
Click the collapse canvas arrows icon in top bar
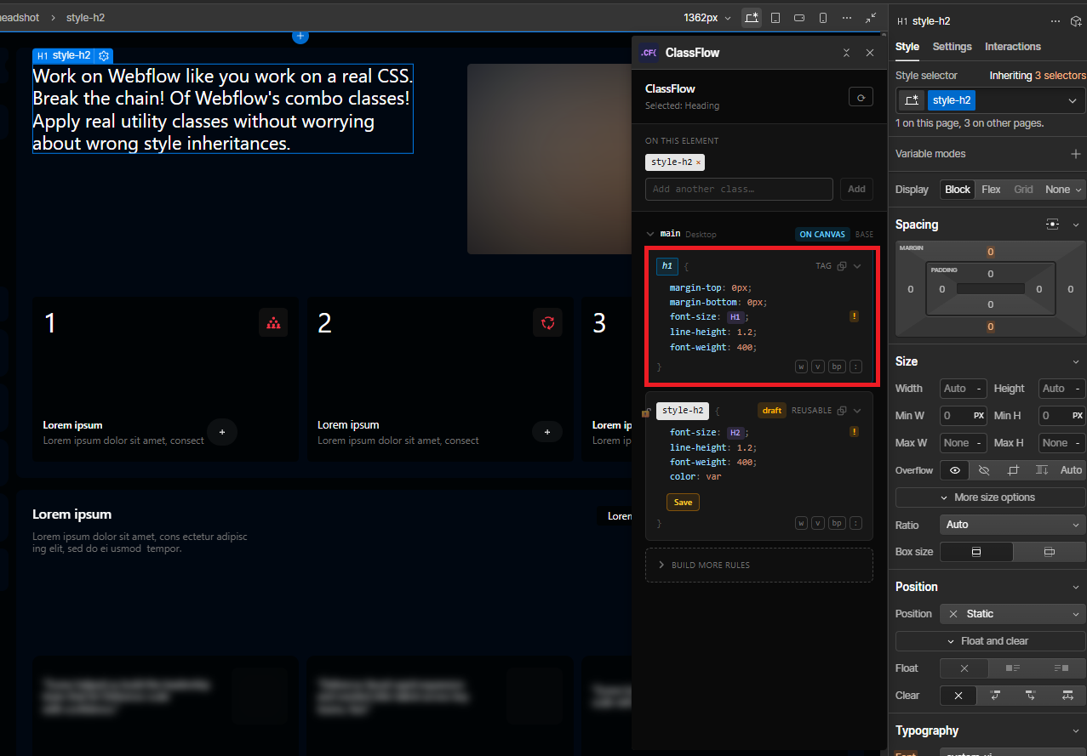(x=871, y=17)
